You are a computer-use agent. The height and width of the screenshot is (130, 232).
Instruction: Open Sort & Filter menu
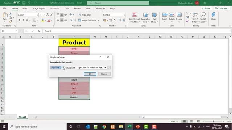195,18
